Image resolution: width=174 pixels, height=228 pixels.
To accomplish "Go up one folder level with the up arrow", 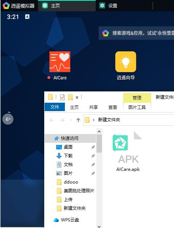I will [78, 120].
